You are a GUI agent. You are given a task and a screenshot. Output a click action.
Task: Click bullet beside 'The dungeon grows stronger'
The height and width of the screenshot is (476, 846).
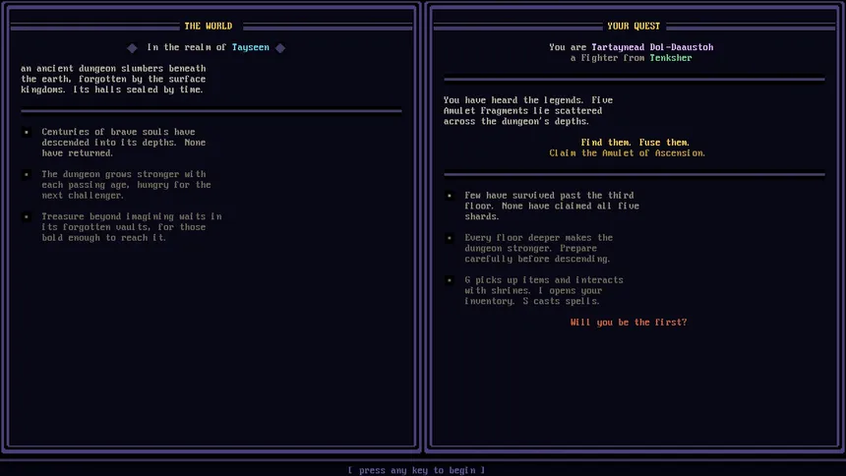[27, 174]
